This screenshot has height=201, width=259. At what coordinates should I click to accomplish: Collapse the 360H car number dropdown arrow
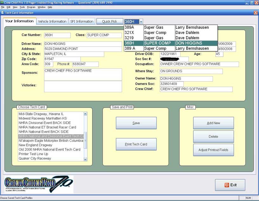click(x=141, y=22)
